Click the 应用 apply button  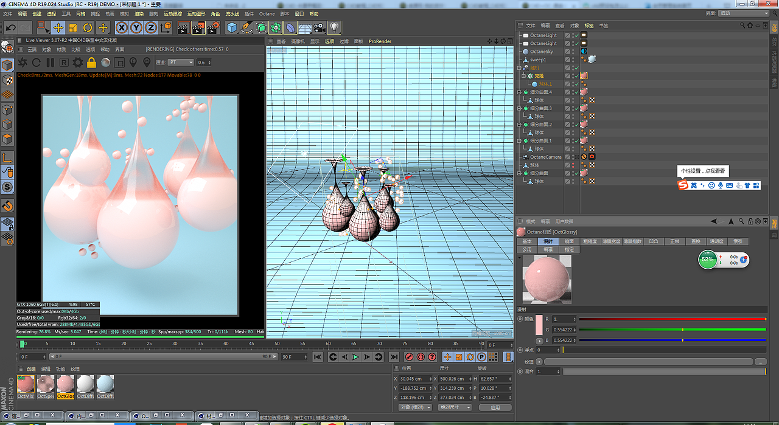click(x=495, y=407)
